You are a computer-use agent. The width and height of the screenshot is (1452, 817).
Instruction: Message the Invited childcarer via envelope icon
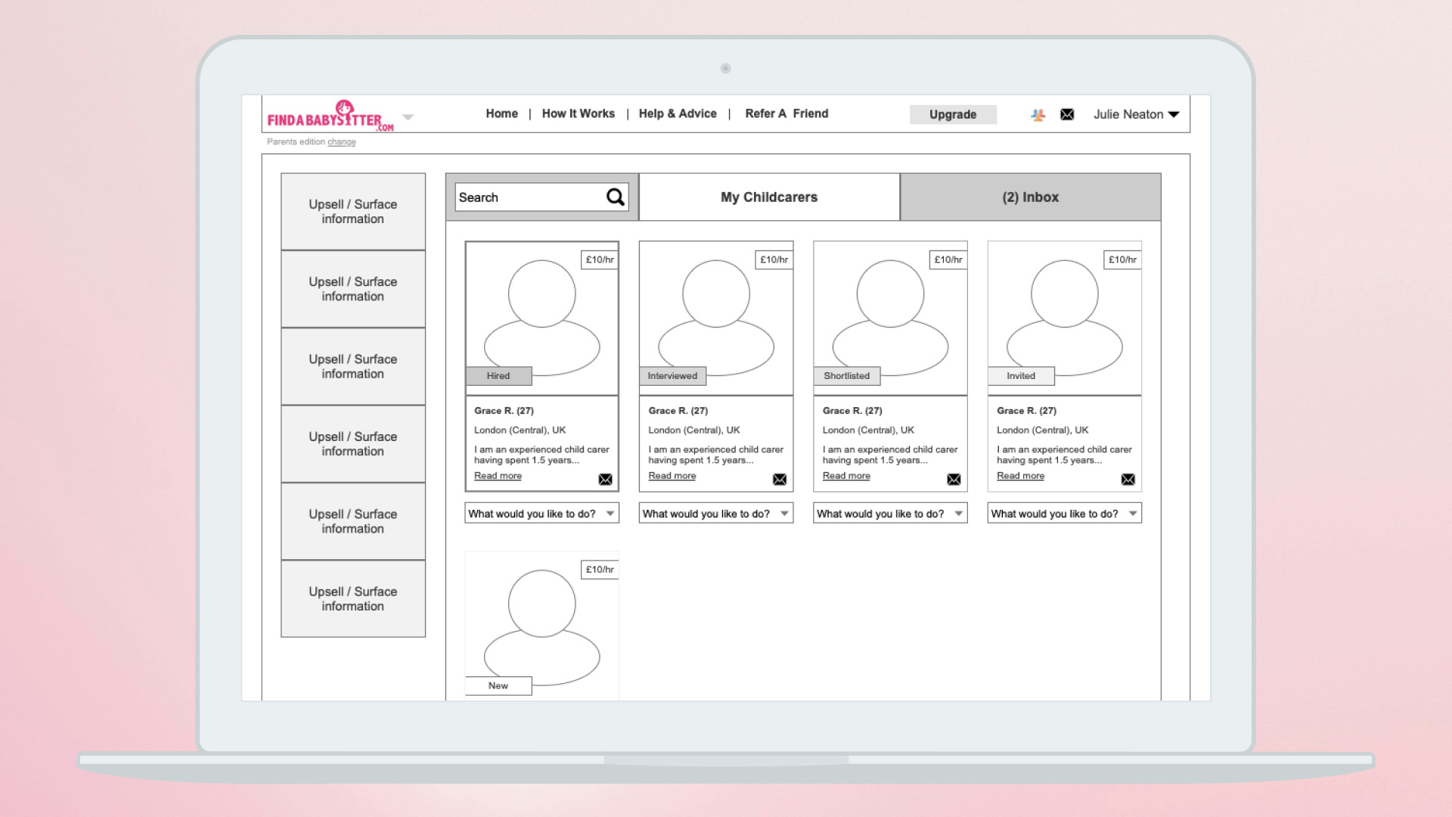click(x=1128, y=480)
